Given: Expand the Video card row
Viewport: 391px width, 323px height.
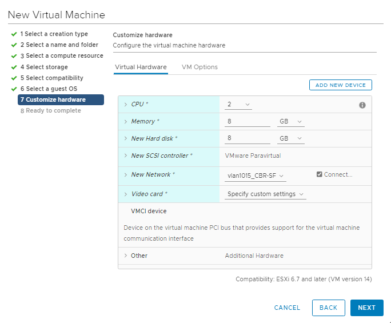Looking at the screenshot, I should click(x=126, y=194).
